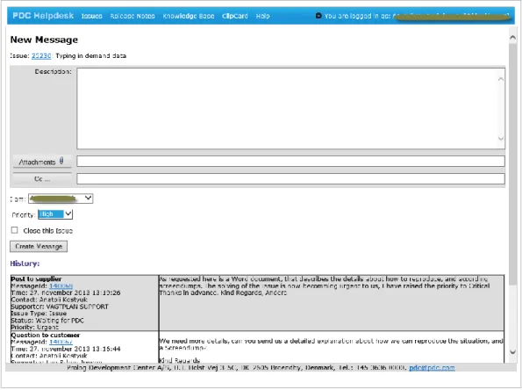Open MessageId link in 'Post to supplier' entry
Screen dimensions: 522x390
[x=61, y=286]
